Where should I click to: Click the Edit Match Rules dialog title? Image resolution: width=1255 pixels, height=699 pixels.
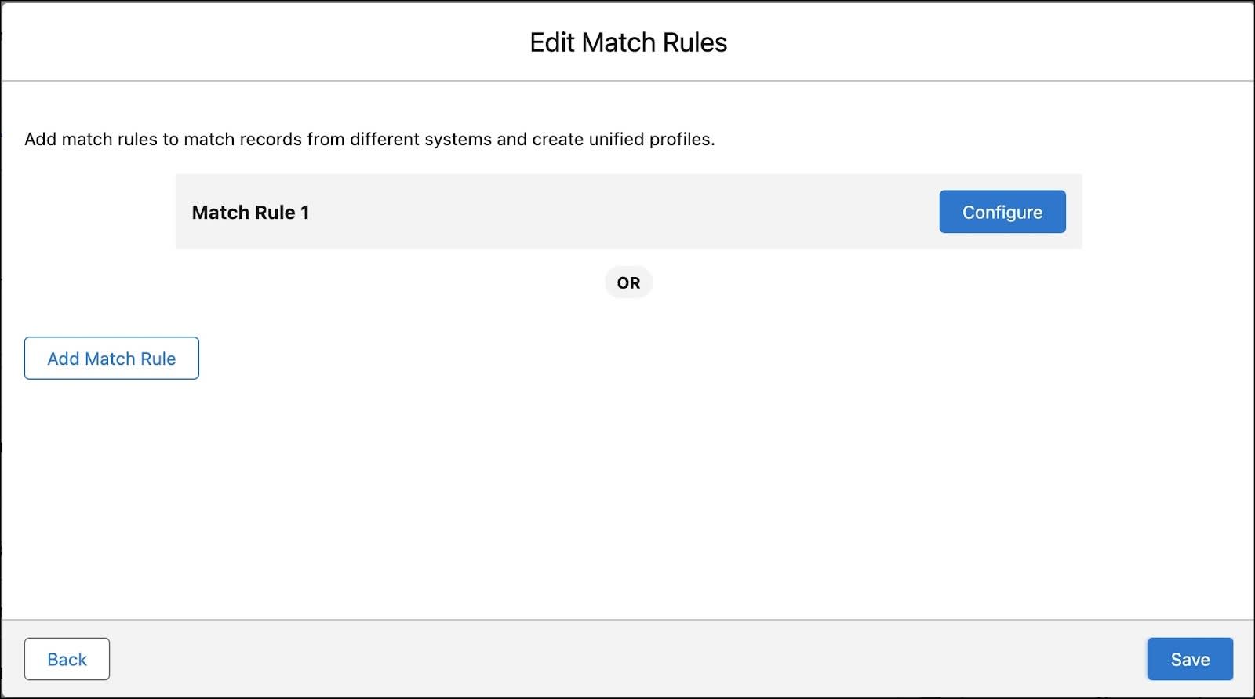[627, 42]
